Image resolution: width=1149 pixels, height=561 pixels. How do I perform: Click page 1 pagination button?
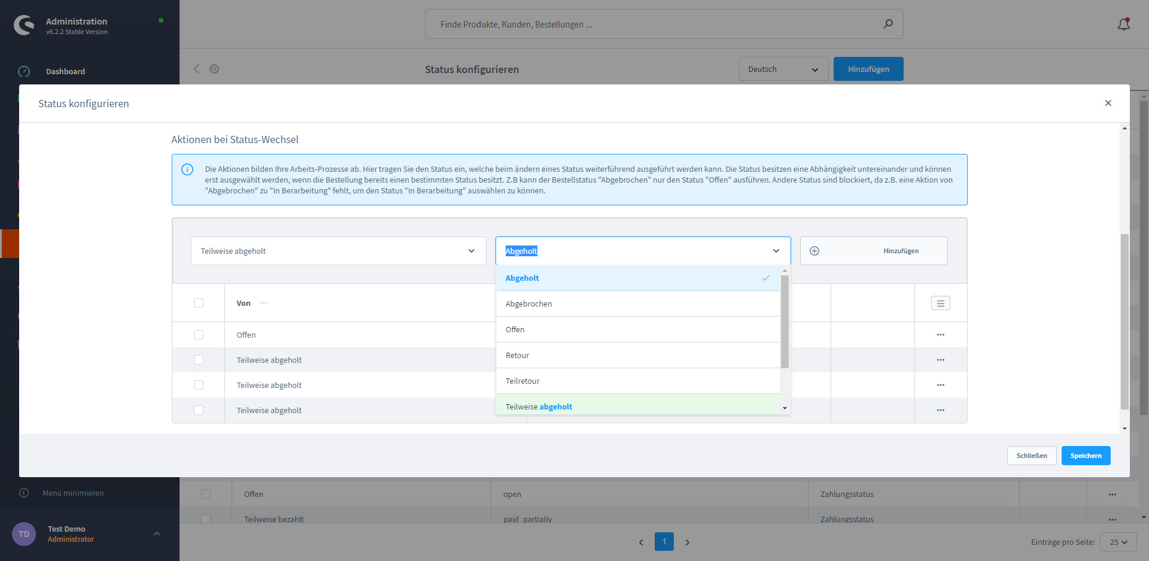(664, 542)
